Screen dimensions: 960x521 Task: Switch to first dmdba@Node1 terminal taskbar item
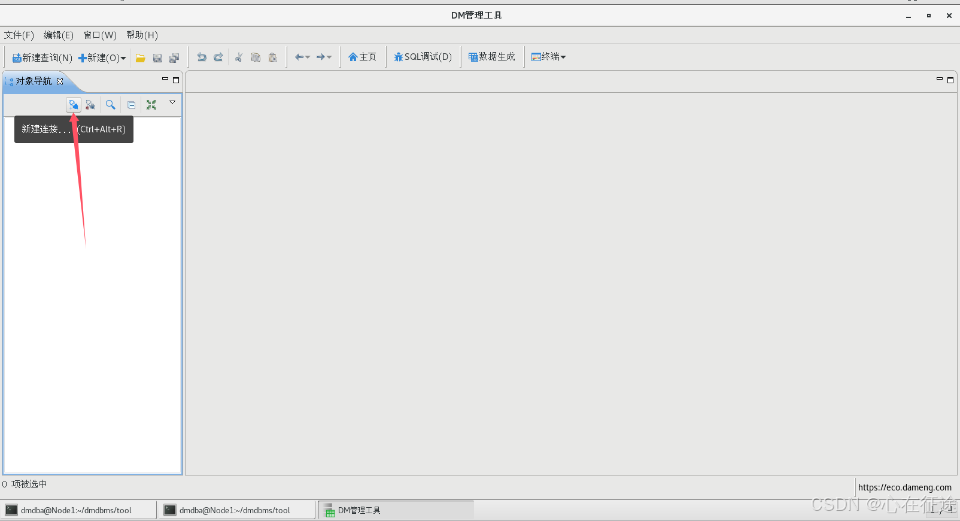[x=78, y=510]
